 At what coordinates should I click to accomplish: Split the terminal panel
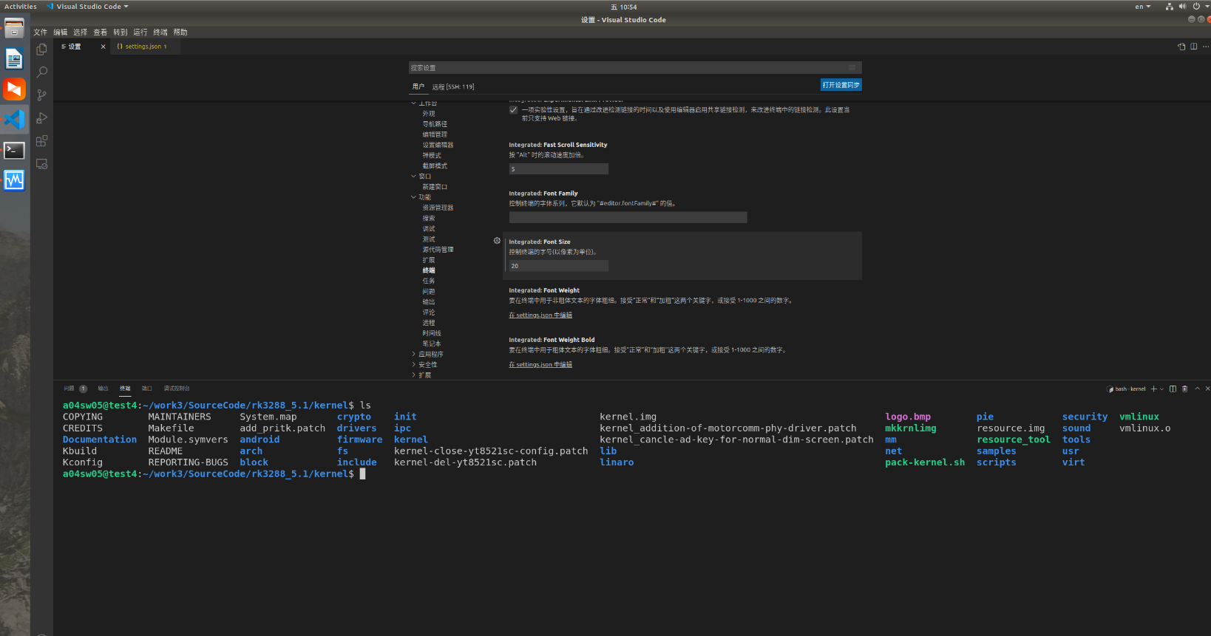click(1173, 389)
